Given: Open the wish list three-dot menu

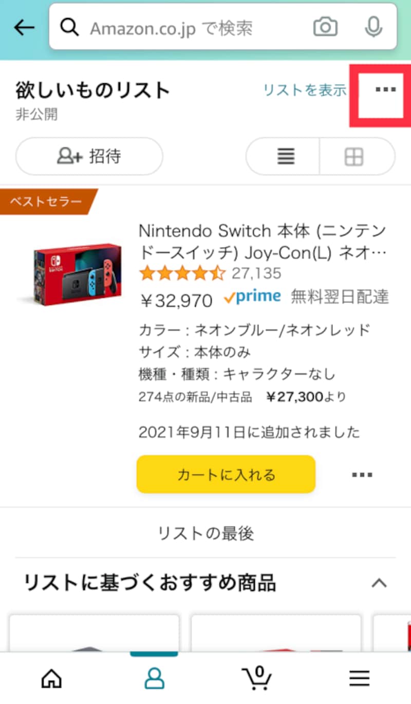Looking at the screenshot, I should click(385, 90).
